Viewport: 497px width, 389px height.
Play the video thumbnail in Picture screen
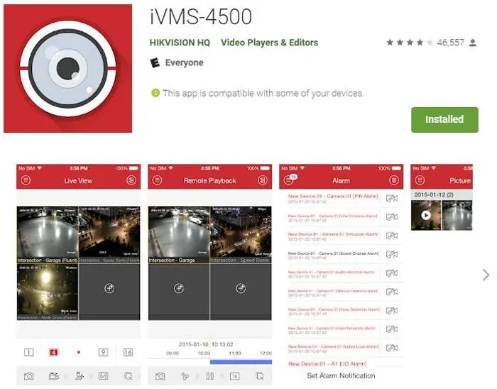point(426,215)
